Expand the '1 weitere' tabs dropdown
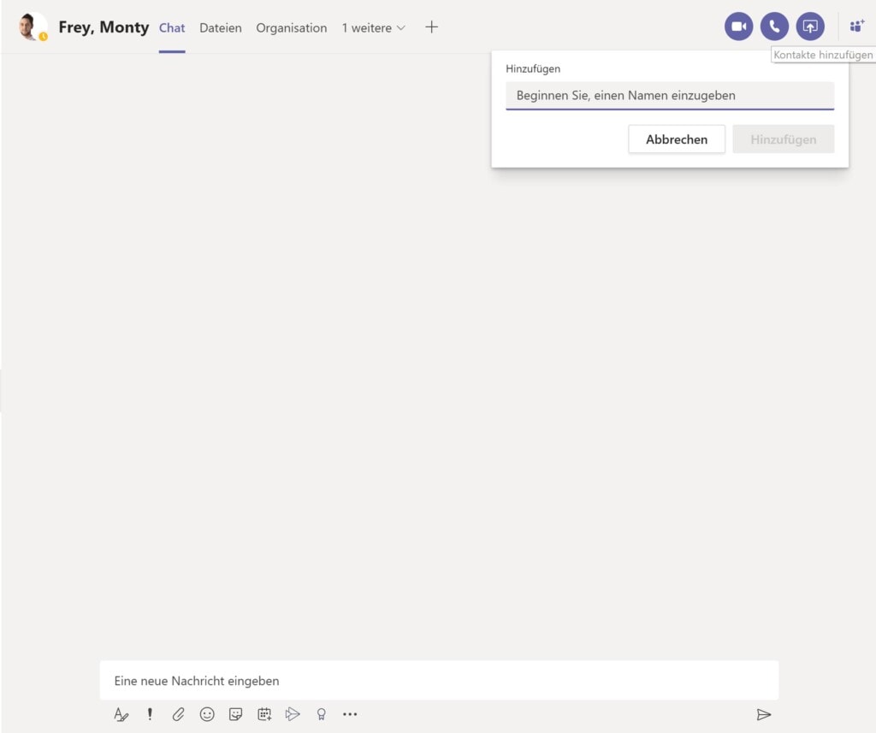Screen dimensions: 876x733 click(x=373, y=28)
